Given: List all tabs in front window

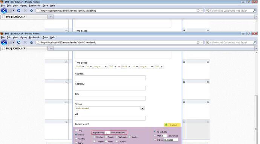Looking at the screenshot, I should pos(256,48).
